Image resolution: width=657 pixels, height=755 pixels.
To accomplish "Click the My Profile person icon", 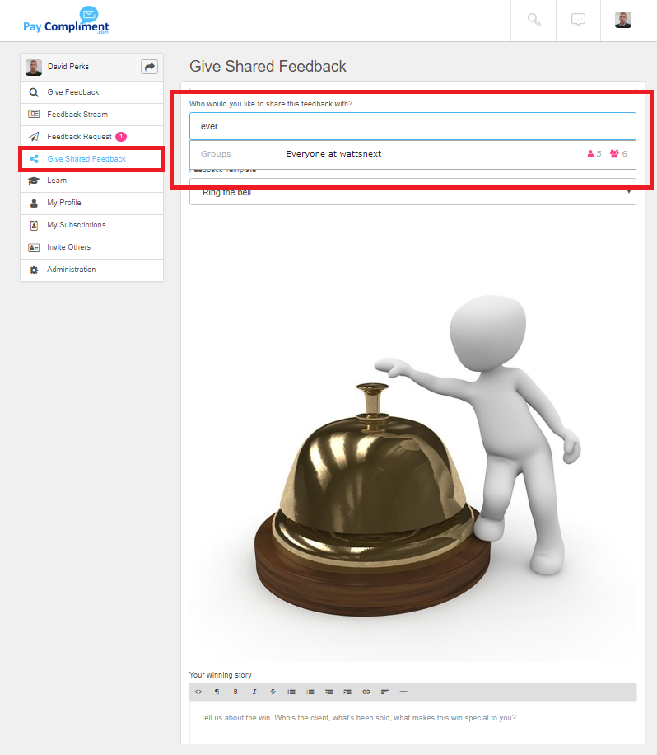I will click(34, 204).
